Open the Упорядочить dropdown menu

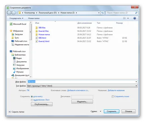16,18
